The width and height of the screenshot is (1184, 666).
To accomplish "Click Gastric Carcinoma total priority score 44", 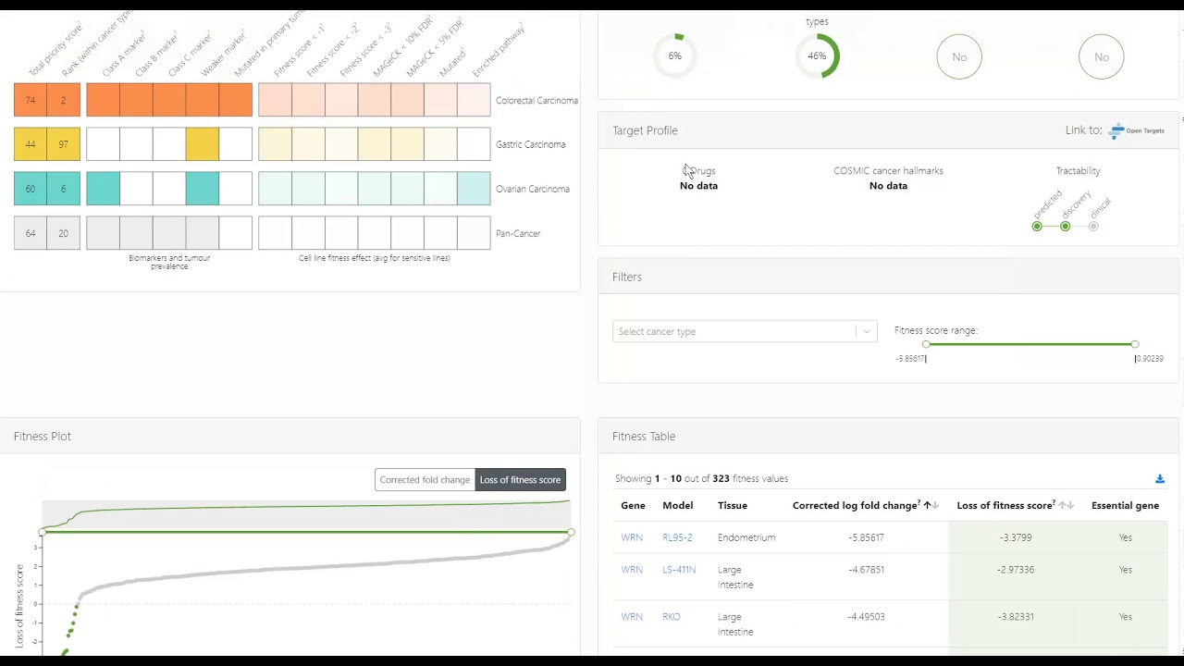I will coord(31,144).
